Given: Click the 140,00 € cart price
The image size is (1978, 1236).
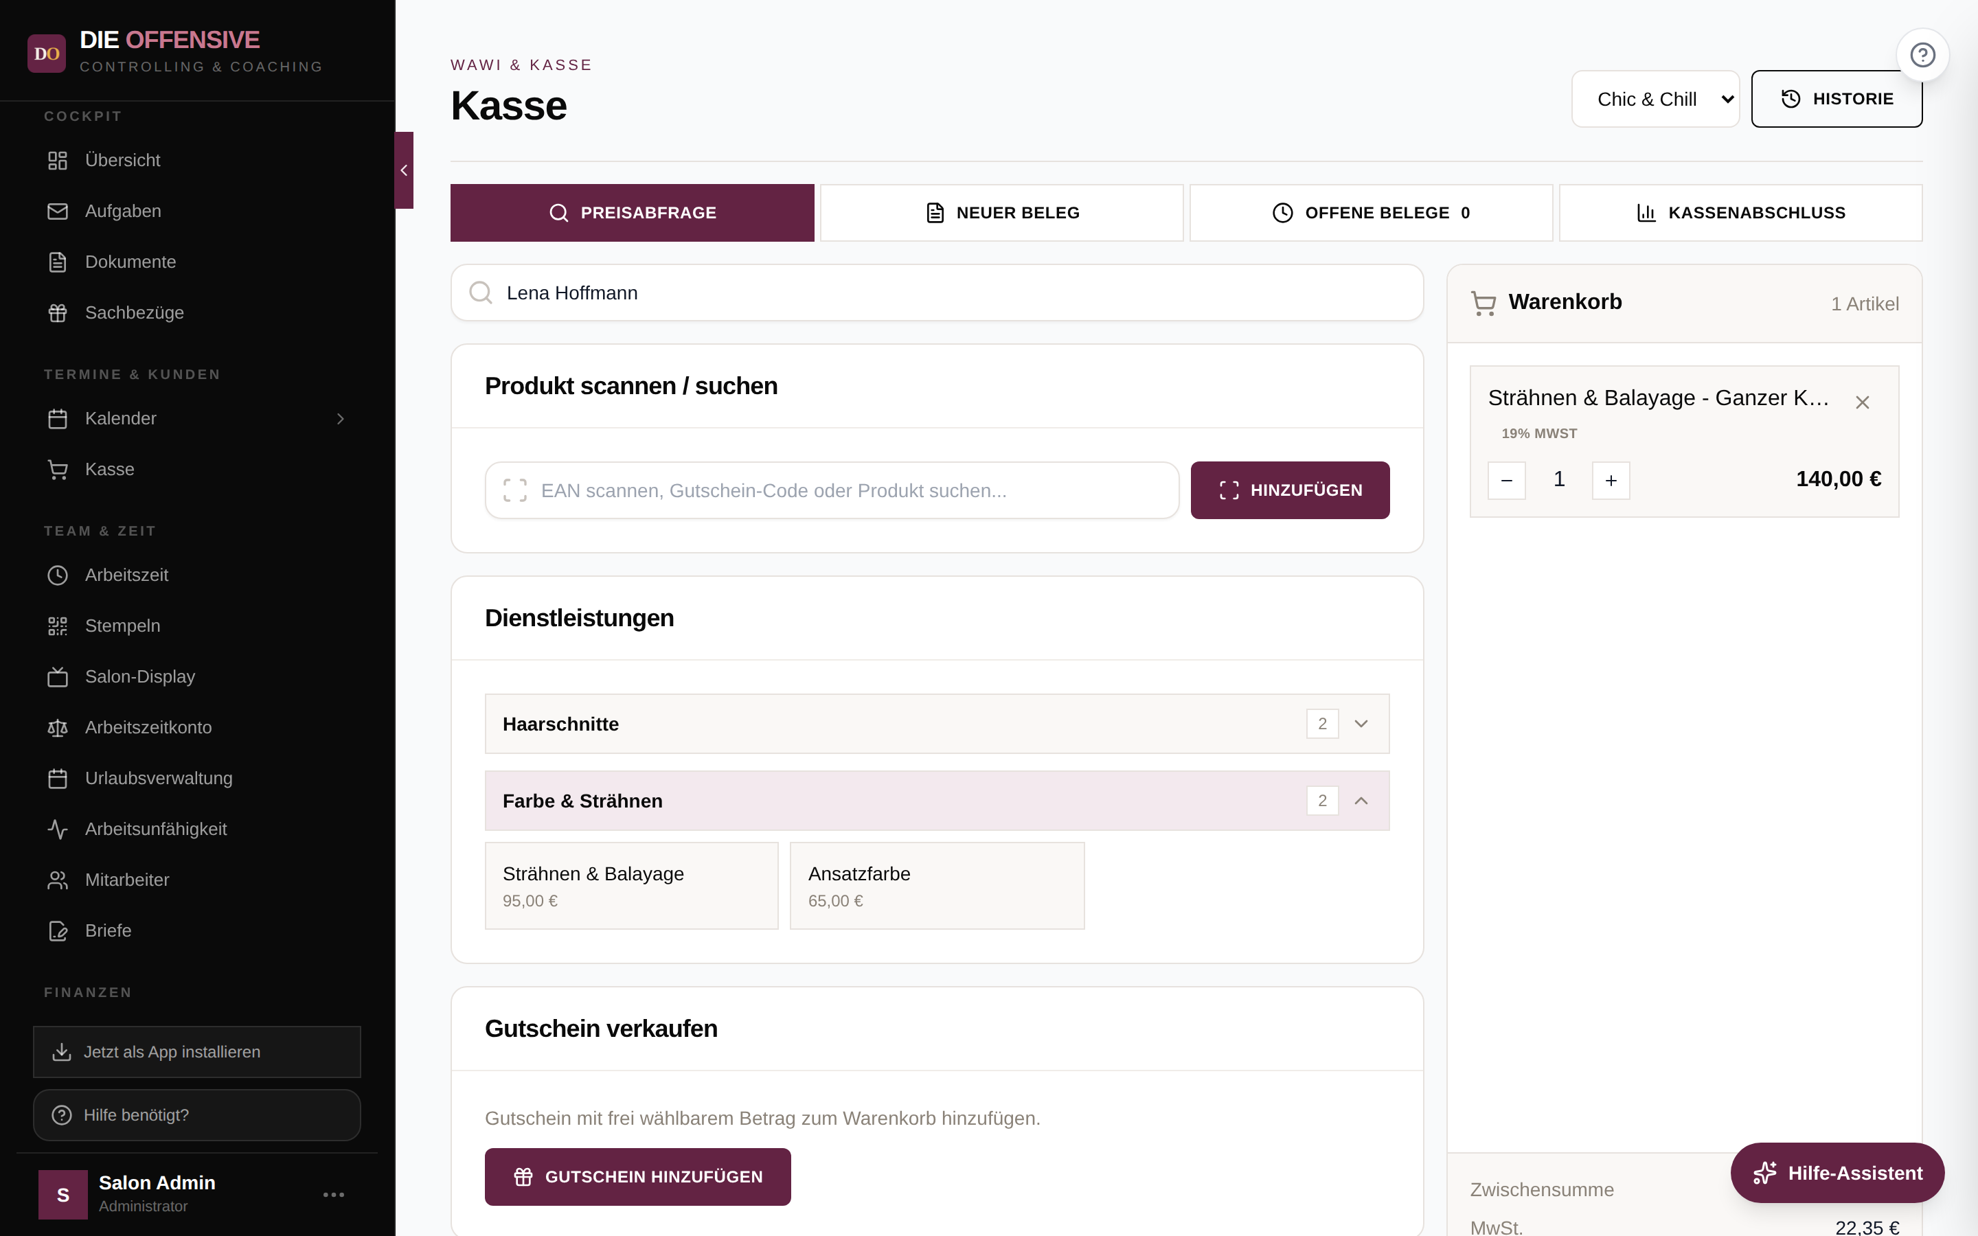Looking at the screenshot, I should pos(1838,479).
